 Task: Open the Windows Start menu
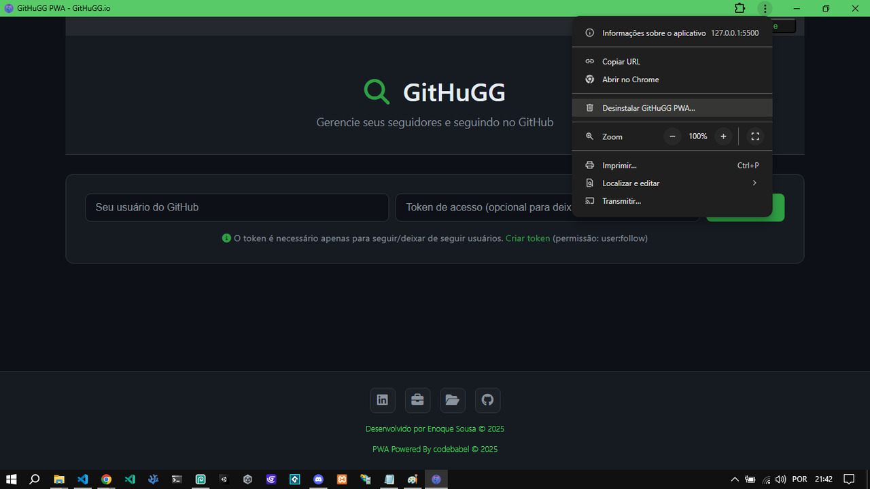point(12,479)
